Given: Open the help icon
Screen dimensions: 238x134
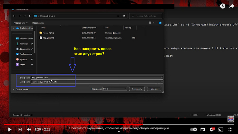Looking at the screenshot, I should [x=160, y=23].
